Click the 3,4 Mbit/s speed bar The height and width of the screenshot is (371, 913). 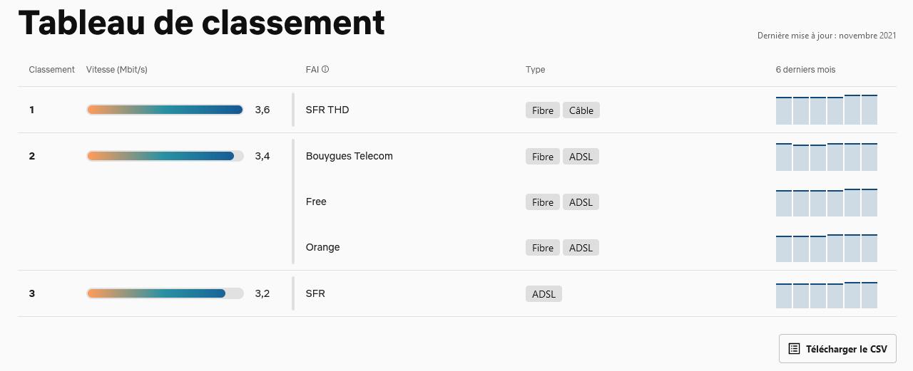(165, 156)
